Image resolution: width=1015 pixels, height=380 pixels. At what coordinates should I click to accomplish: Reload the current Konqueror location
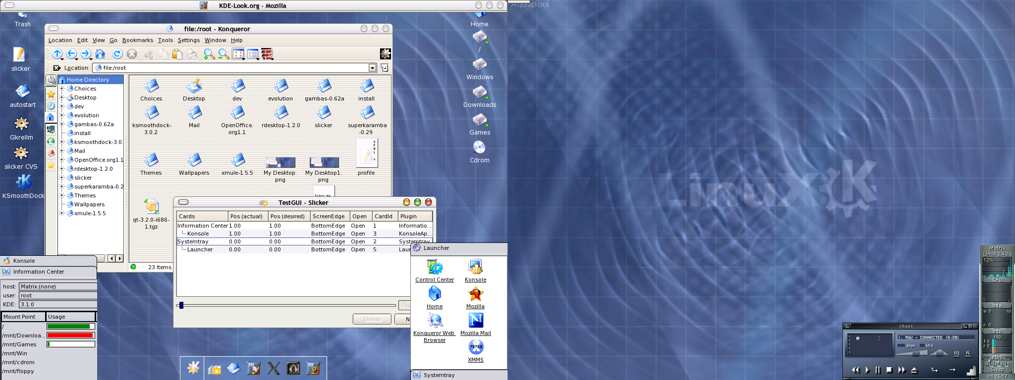[x=117, y=54]
